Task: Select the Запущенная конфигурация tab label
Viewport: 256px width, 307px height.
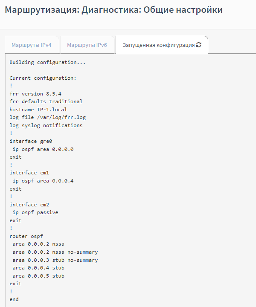Action: pos(158,45)
